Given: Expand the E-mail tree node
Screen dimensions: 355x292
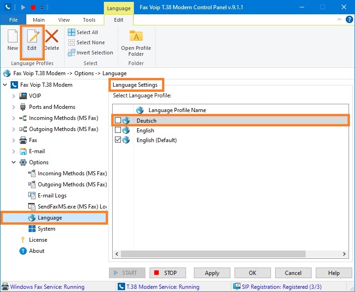Looking at the screenshot, I should coord(13,151).
